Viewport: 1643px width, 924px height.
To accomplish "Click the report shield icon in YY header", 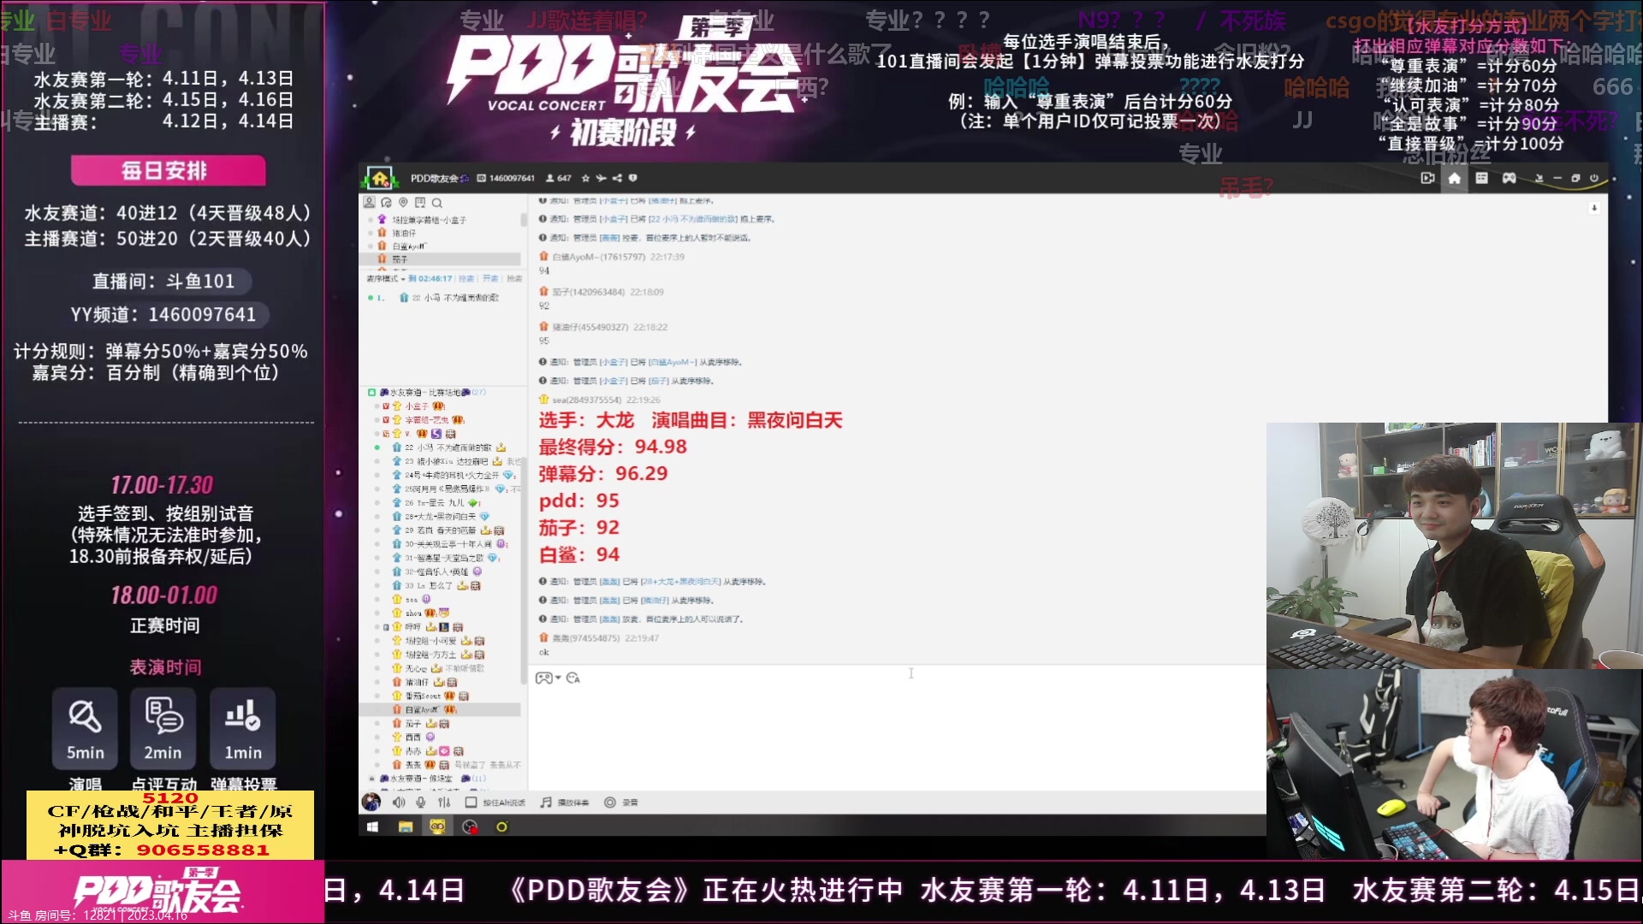I will (633, 178).
